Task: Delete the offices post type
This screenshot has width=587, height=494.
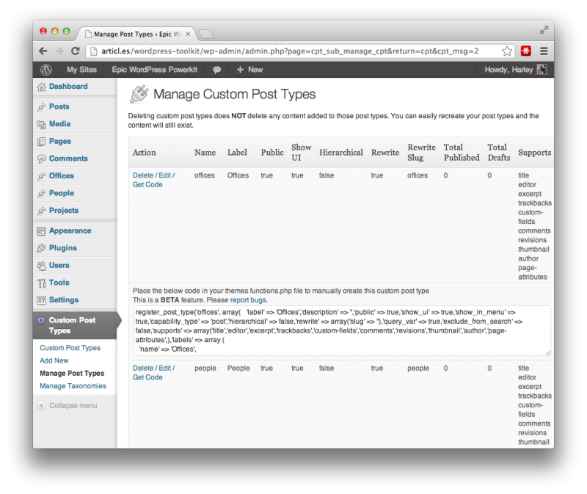Action: pos(143,175)
